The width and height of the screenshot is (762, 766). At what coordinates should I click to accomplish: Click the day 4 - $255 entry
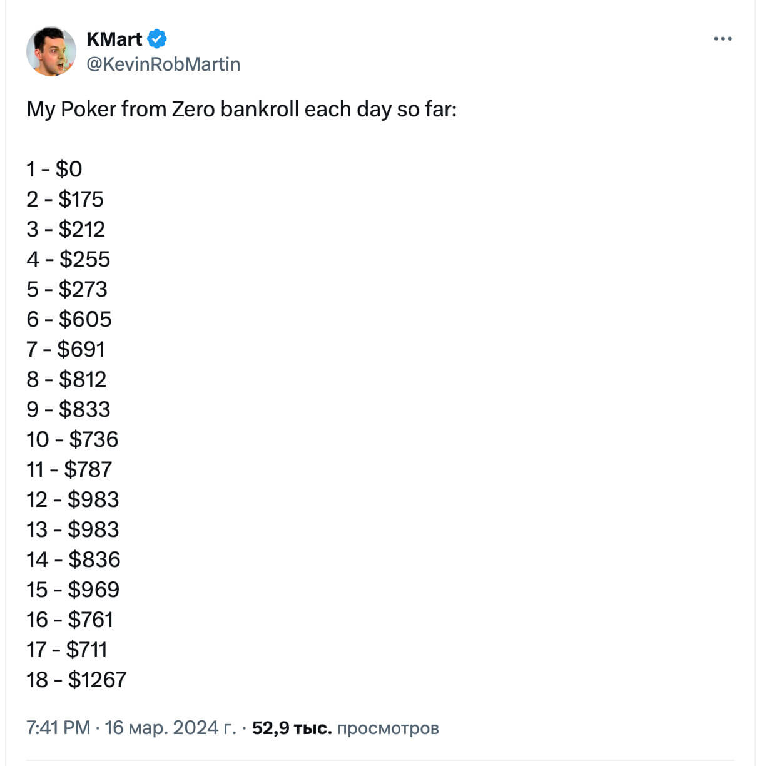click(x=68, y=259)
